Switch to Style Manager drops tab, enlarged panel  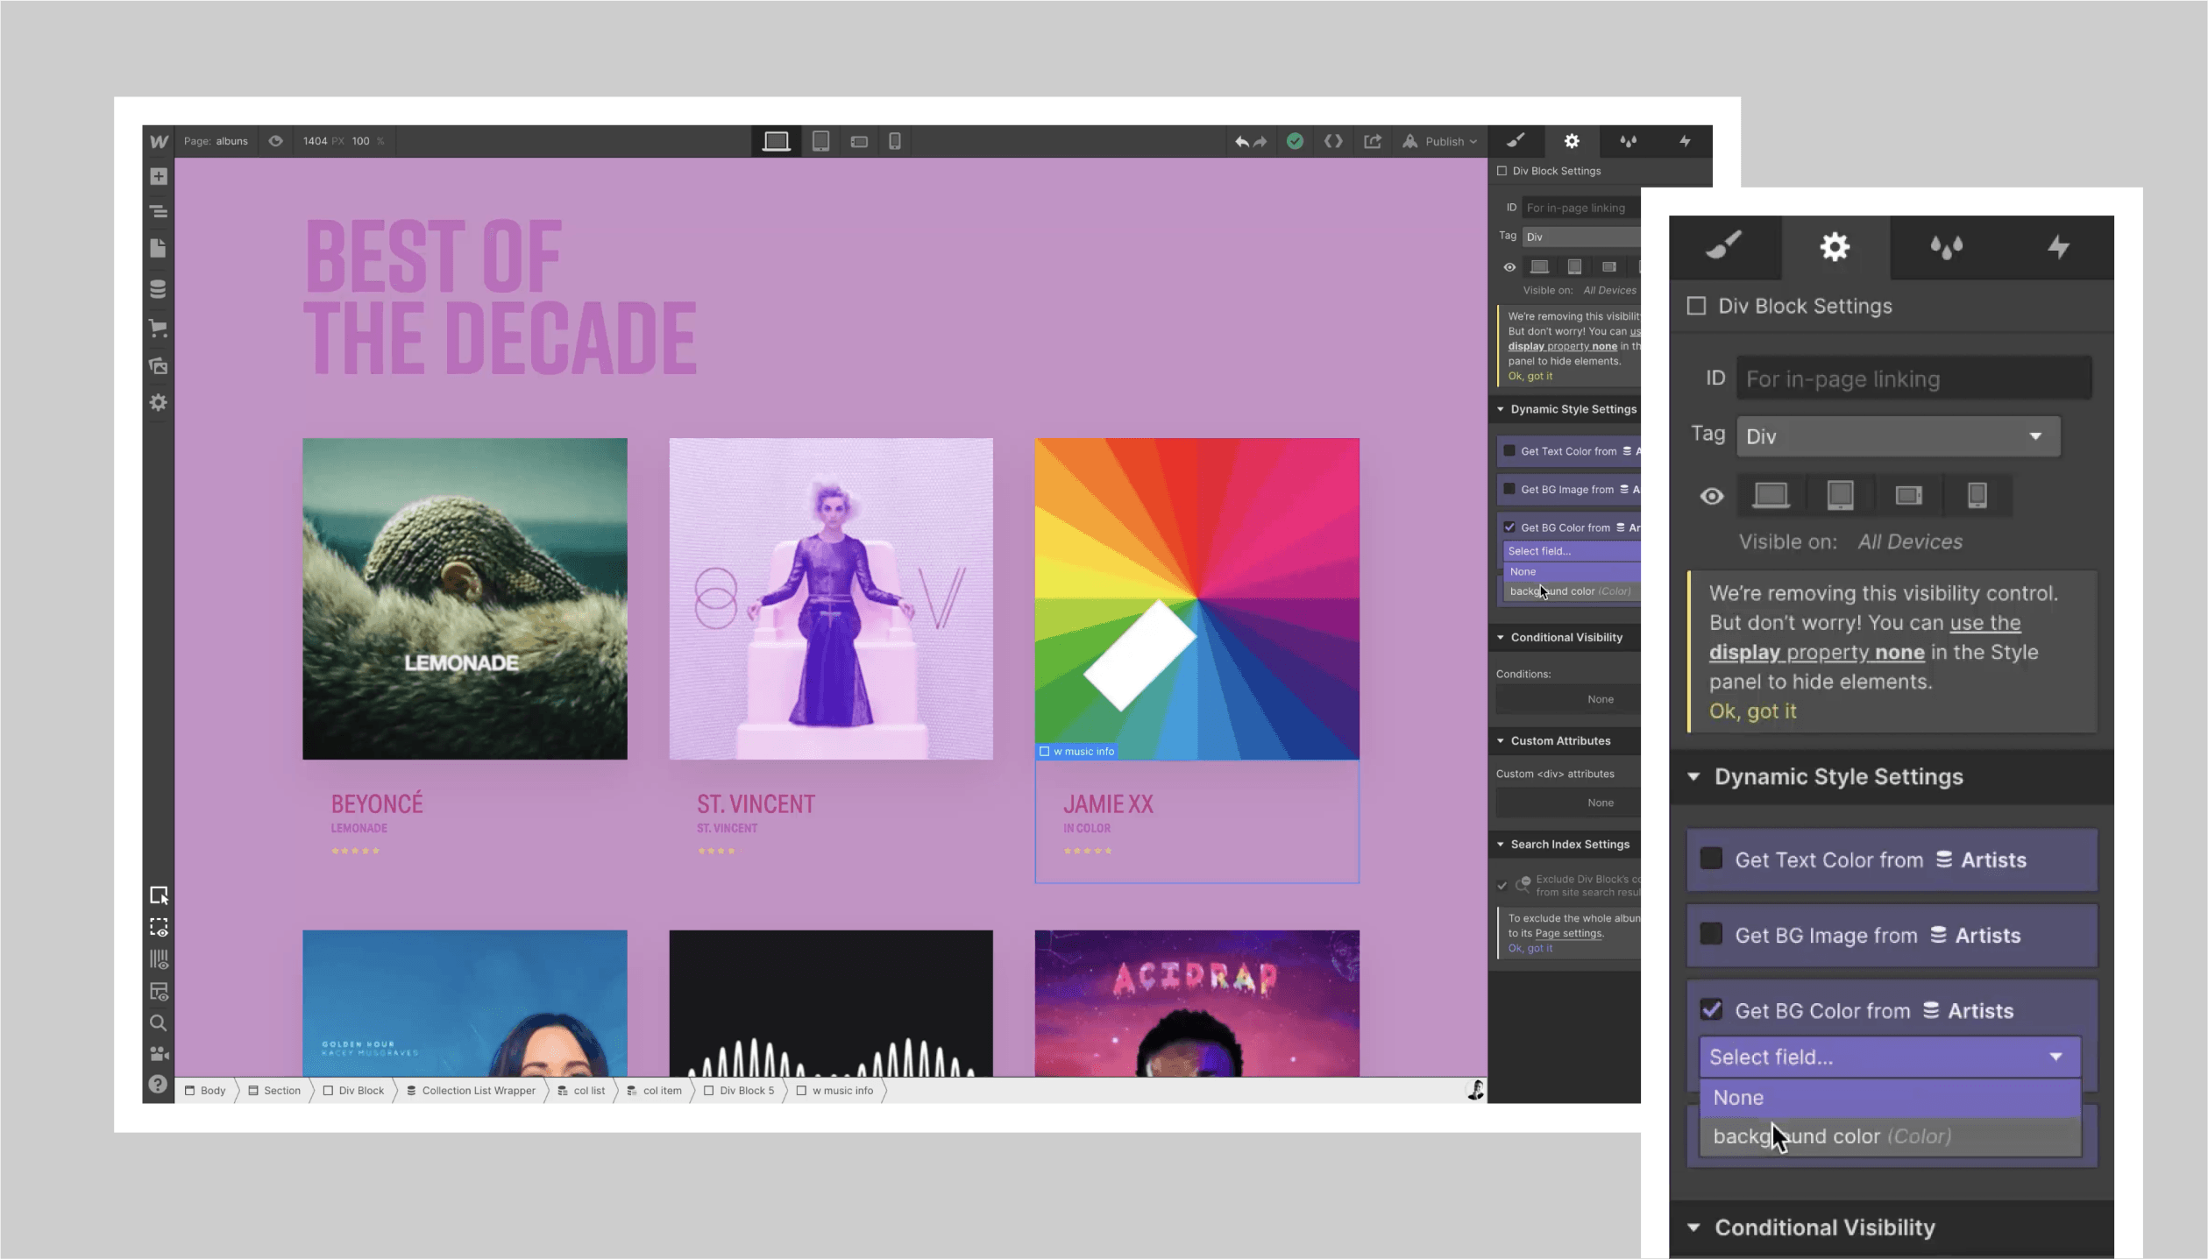1946,247
